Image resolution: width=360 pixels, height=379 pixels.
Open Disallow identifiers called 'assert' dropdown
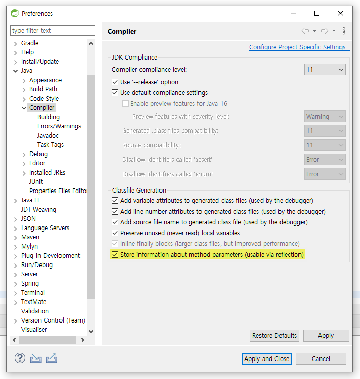(325, 160)
